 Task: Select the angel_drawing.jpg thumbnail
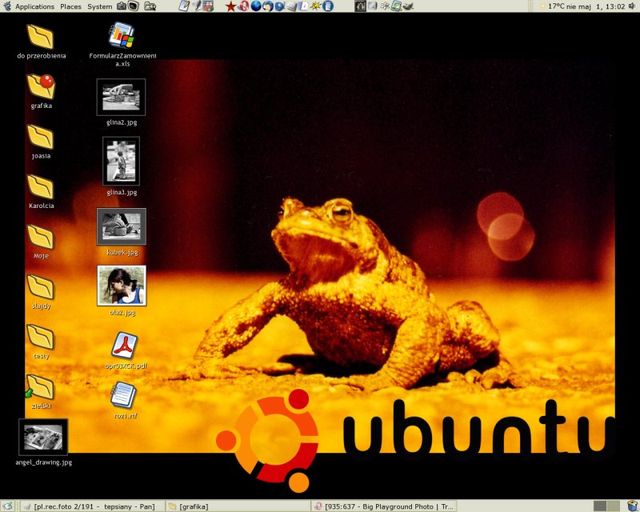point(43,437)
